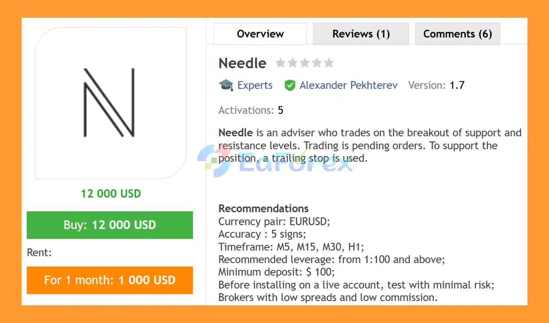Image resolution: width=549 pixels, height=323 pixels.
Task: Rent for 1 month at 1 000 USD
Action: click(x=110, y=280)
